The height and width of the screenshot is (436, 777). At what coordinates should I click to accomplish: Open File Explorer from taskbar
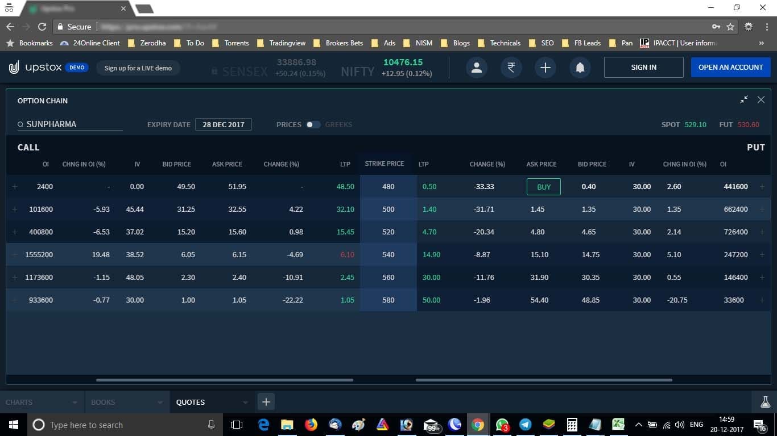pos(287,425)
